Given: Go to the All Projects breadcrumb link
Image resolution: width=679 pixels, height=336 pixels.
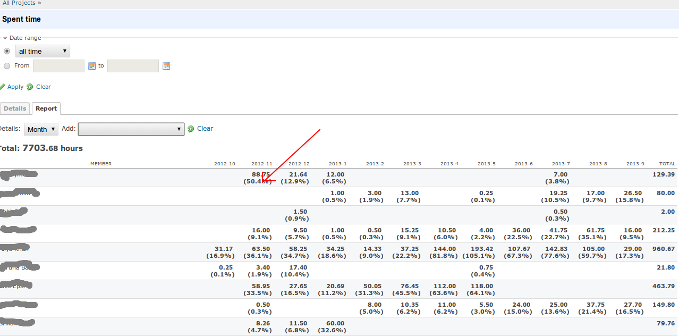Looking at the screenshot, I should click(19, 3).
